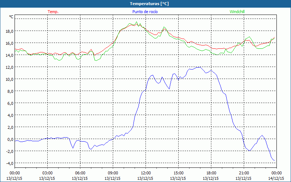Click the 4,0 y-axis value

point(10,115)
